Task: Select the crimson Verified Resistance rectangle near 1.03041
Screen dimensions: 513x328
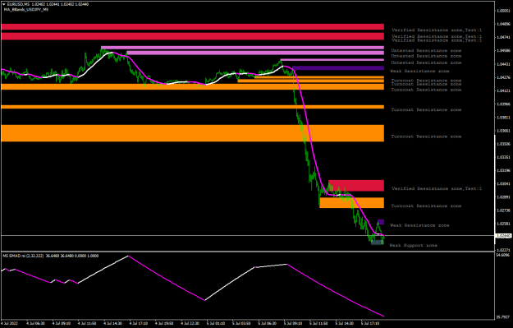Action: (356, 186)
